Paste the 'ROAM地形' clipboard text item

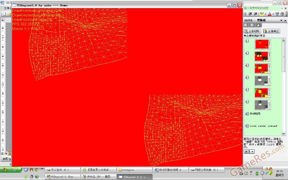coord(255,114)
